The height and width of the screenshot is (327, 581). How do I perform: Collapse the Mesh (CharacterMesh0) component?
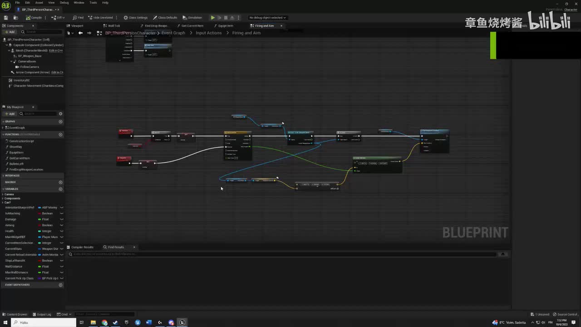pyautogui.click(x=9, y=50)
